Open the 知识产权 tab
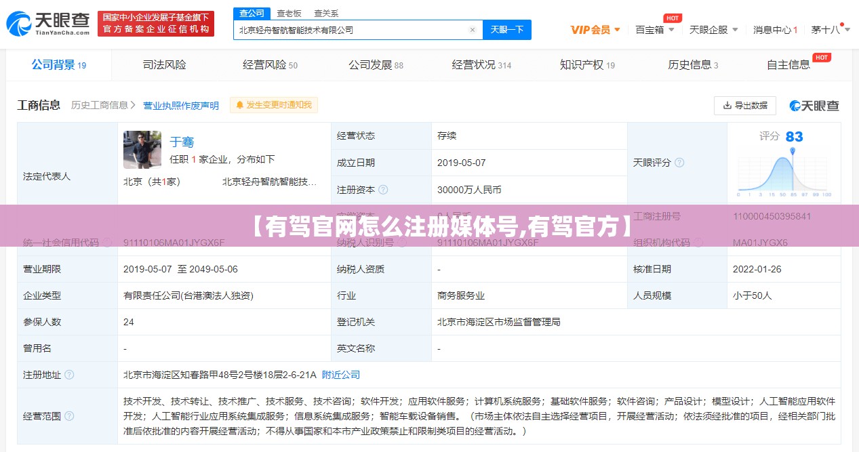 [x=587, y=65]
